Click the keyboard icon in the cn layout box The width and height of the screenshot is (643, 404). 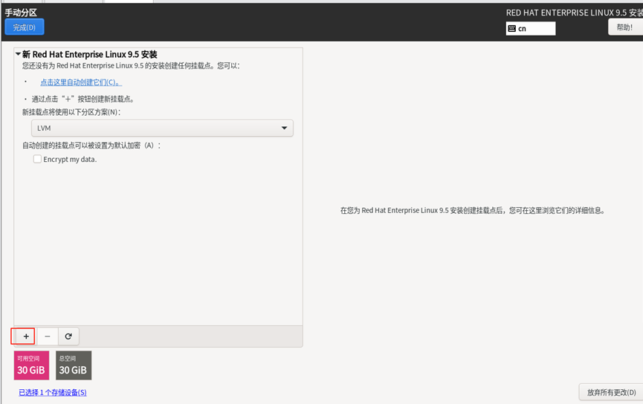coord(511,29)
